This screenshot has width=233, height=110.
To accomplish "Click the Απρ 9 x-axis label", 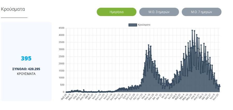I will coord(193,96).
